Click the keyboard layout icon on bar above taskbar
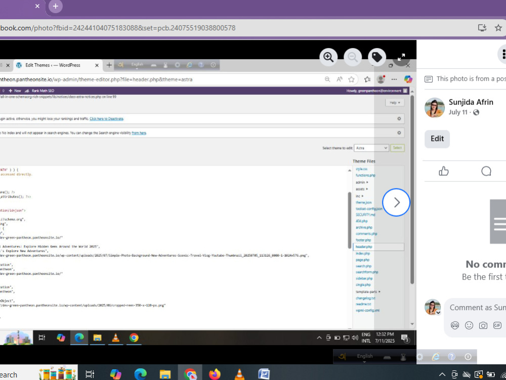Viewport: 506px width, 380px height. [x=387, y=357]
